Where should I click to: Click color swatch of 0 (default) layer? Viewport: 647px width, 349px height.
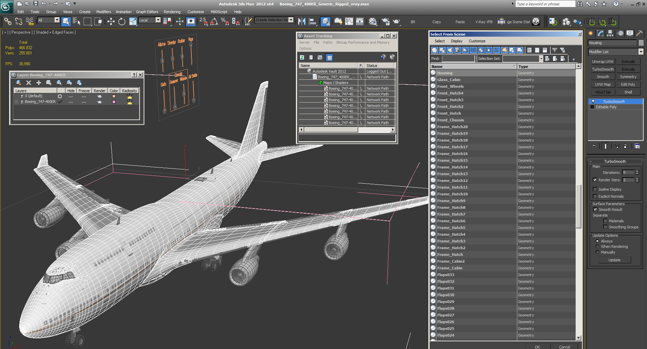pyautogui.click(x=114, y=96)
